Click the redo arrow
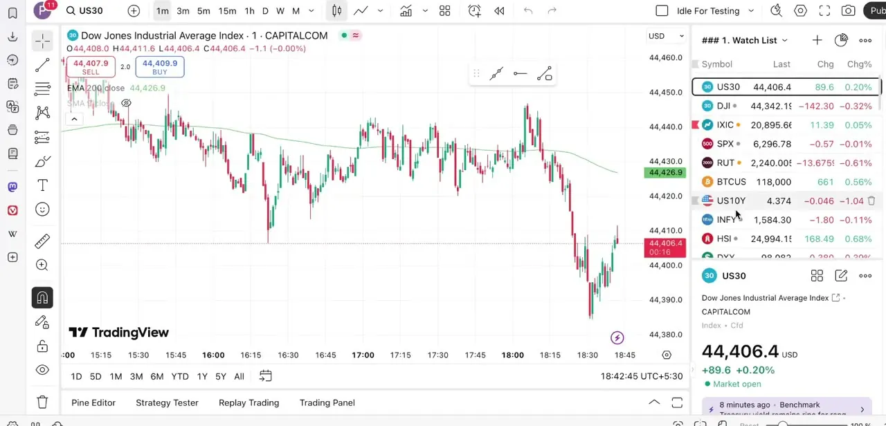The image size is (886, 426). [x=552, y=10]
